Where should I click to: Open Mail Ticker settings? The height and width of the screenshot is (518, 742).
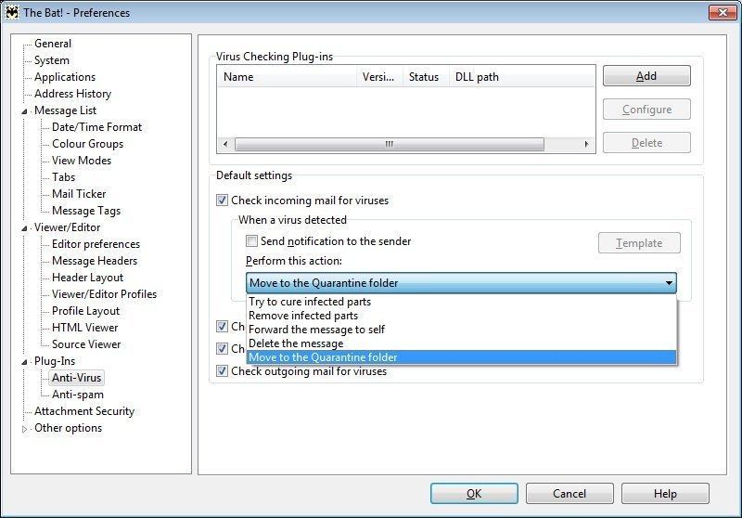pos(79,194)
